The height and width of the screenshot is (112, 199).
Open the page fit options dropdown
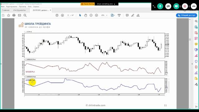[113, 15]
